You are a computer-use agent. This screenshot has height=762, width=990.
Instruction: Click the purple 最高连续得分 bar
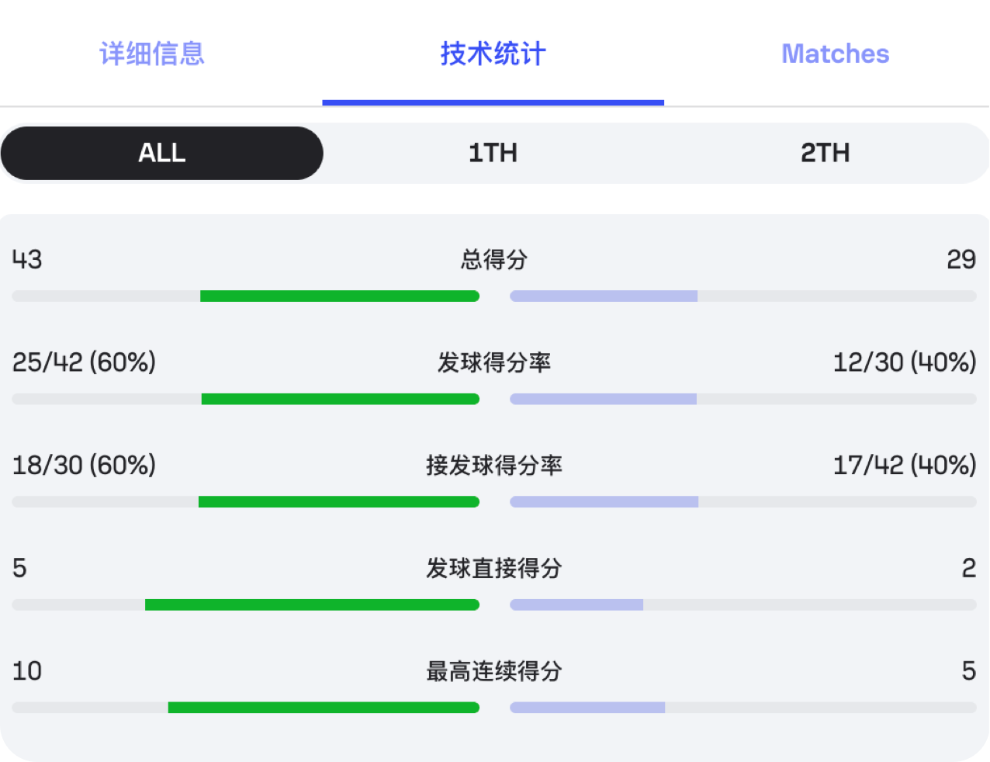587,708
